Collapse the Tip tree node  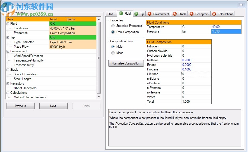(8, 37)
